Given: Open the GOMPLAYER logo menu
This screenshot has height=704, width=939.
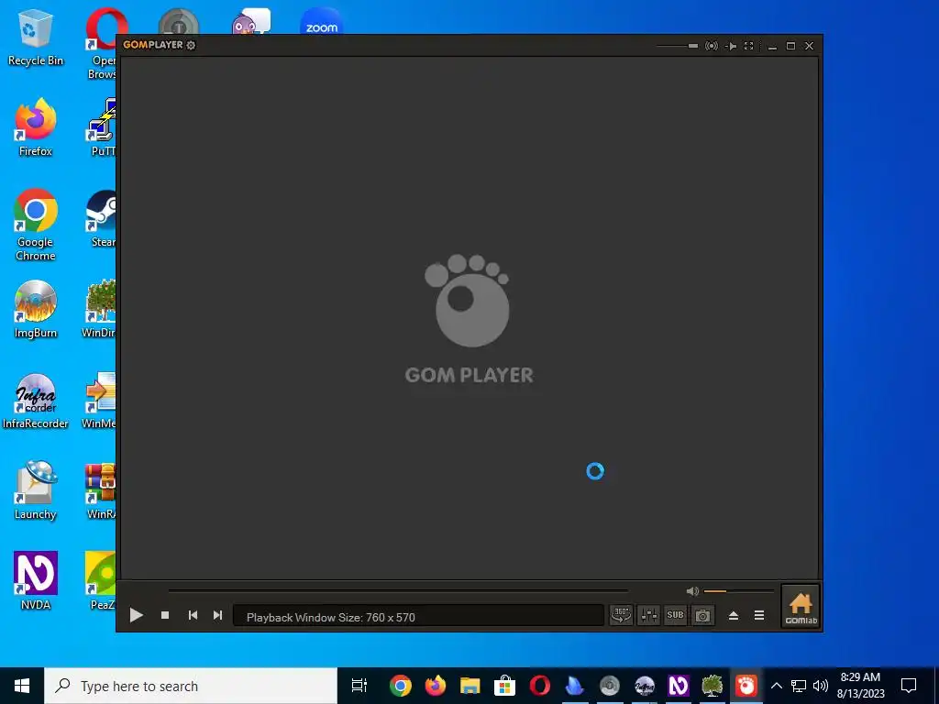Looking at the screenshot, I should pos(153,44).
